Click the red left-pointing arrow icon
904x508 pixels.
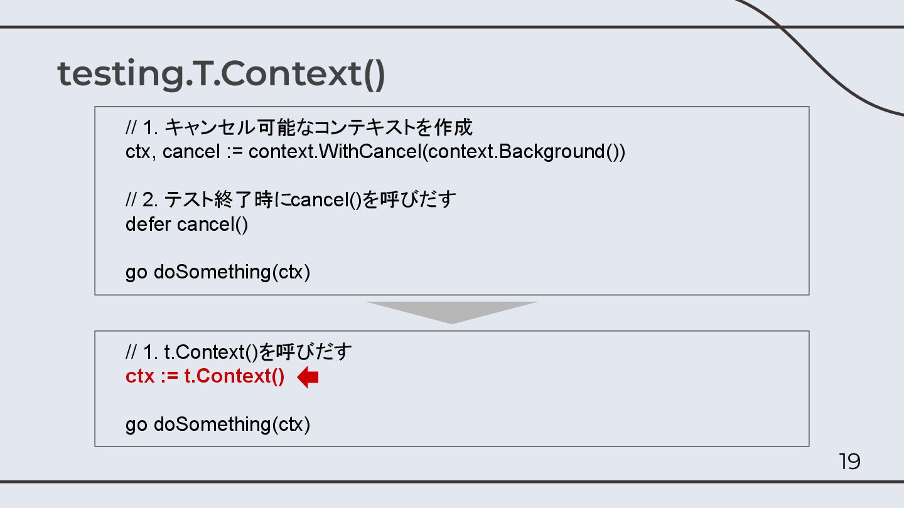coord(308,377)
